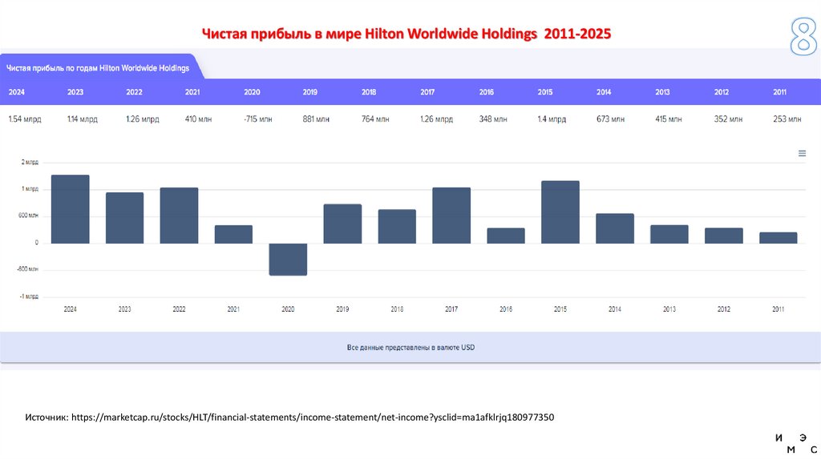Select the value '1.54 млрд'

click(25, 119)
